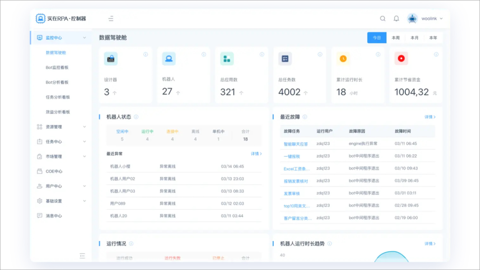Screen dimensions: 480x270
Task: Click the 空闲中 robot status count
Action: tap(122, 139)
